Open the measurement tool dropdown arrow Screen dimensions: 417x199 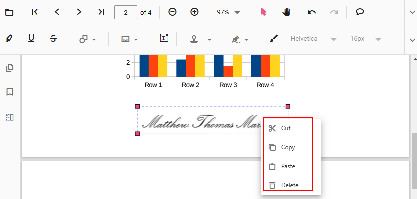point(136,40)
